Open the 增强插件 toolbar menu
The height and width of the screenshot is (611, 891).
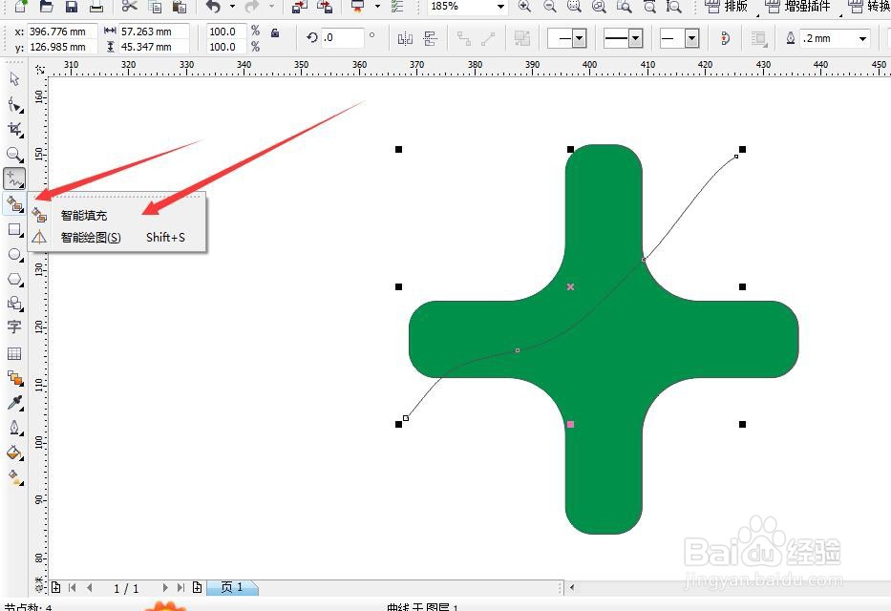pyautogui.click(x=797, y=7)
